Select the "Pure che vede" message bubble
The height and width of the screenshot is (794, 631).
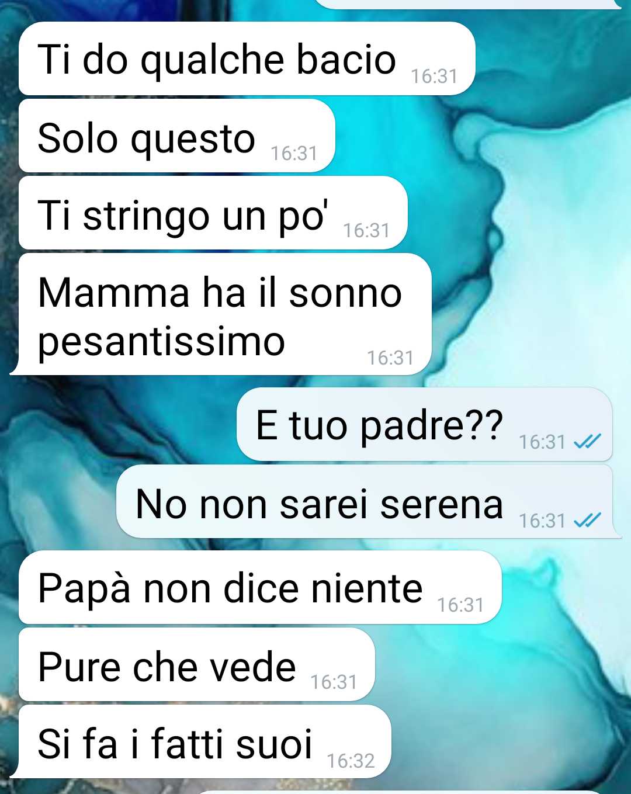click(x=196, y=665)
